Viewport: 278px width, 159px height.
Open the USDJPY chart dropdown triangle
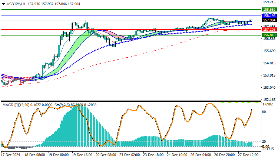pos(4,4)
